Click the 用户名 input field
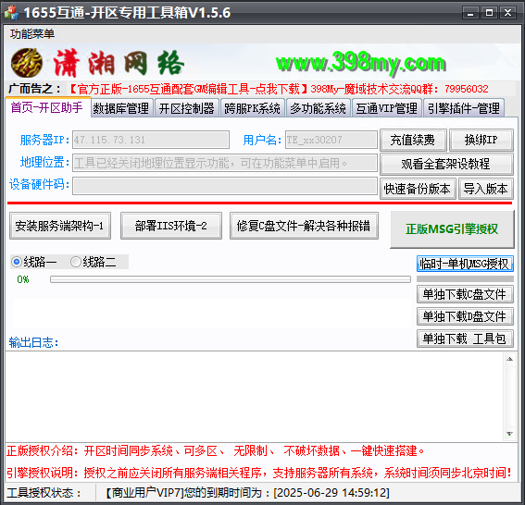This screenshot has height=505, width=525. coord(331,140)
